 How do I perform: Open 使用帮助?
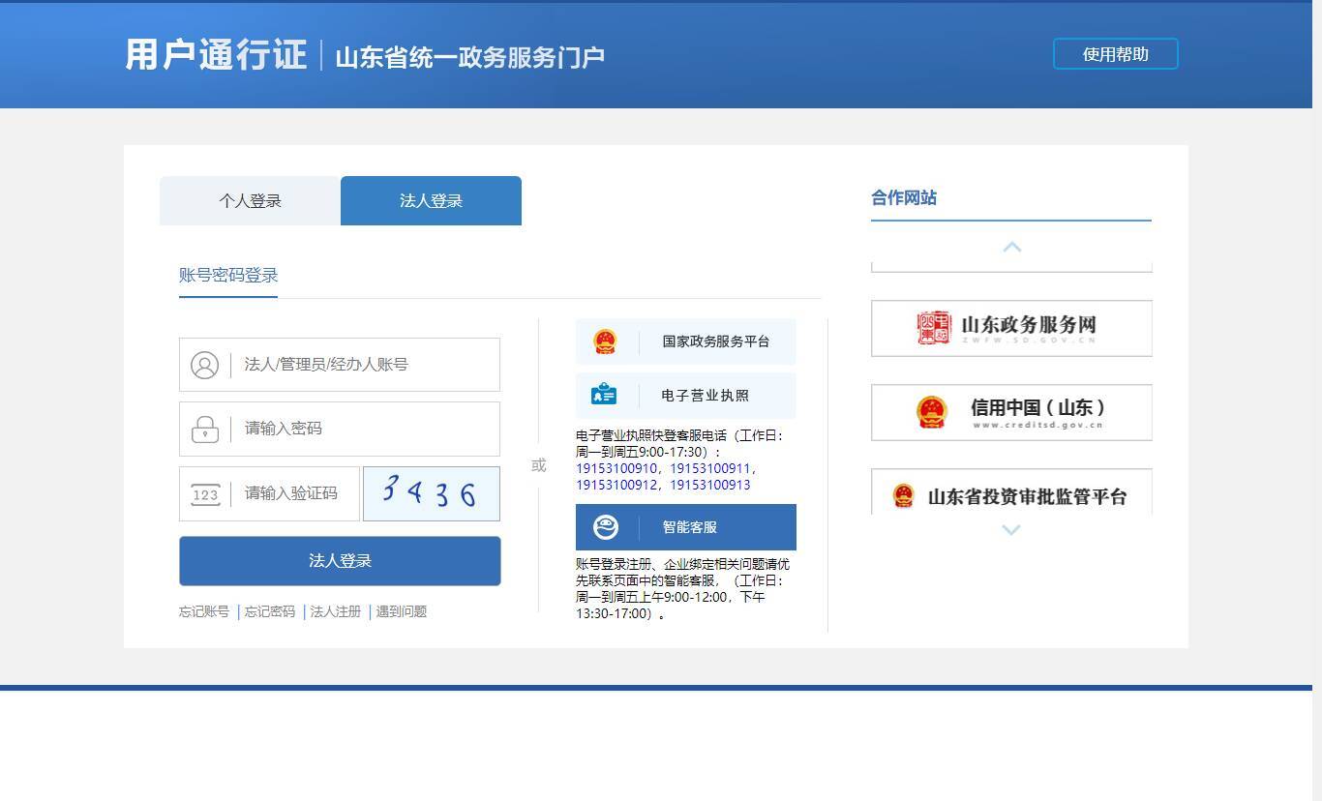pos(1114,54)
